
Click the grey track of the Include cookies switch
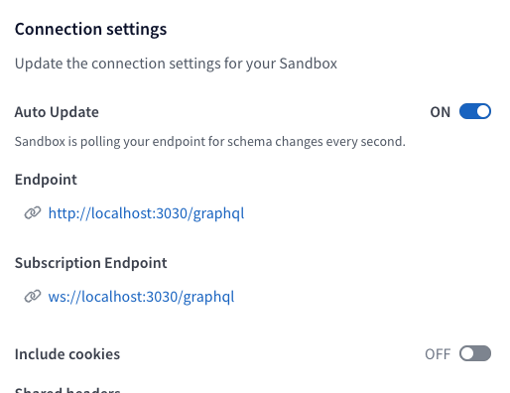click(482, 353)
